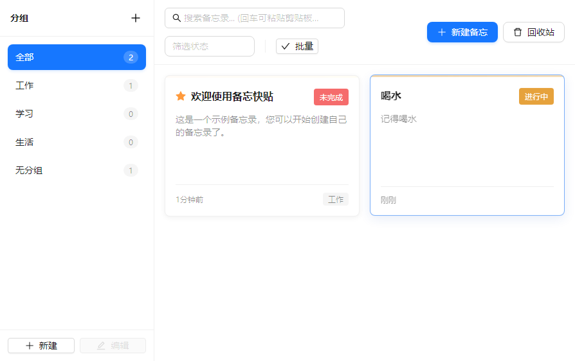Show notes in 无分组
Viewport: 575px width, 361px height.
[x=77, y=170]
